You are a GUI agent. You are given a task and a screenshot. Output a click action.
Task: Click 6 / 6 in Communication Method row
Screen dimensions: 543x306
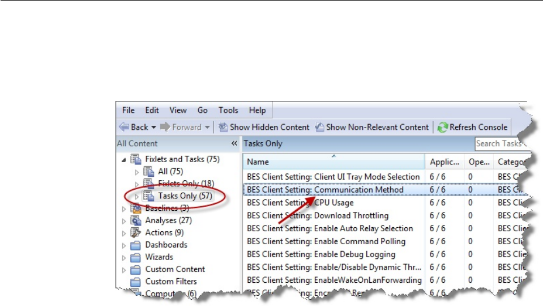coord(437,190)
